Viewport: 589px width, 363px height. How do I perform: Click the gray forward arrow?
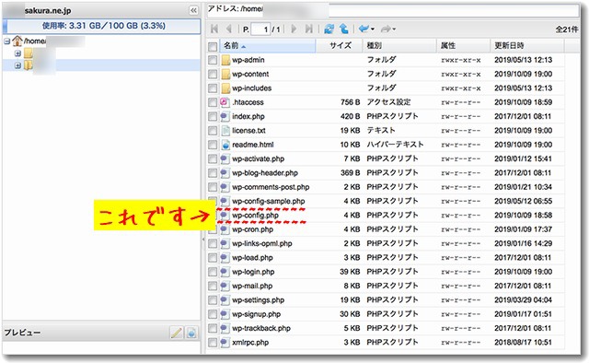point(386,29)
